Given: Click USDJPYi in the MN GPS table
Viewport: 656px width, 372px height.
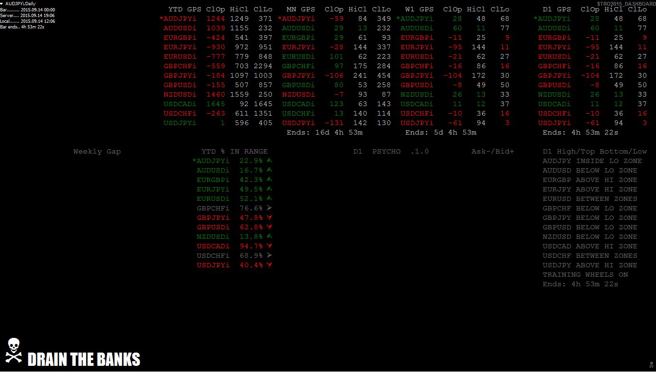Looking at the screenshot, I should [298, 123].
